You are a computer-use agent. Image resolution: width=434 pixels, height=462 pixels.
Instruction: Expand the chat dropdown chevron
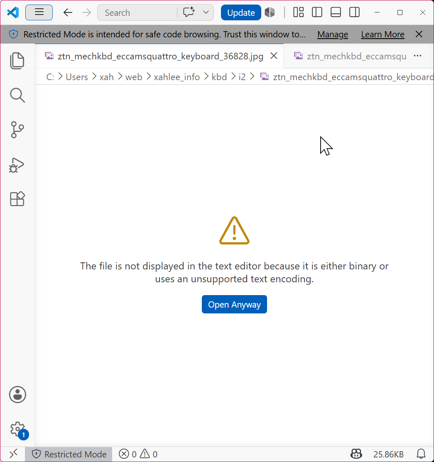coord(206,12)
